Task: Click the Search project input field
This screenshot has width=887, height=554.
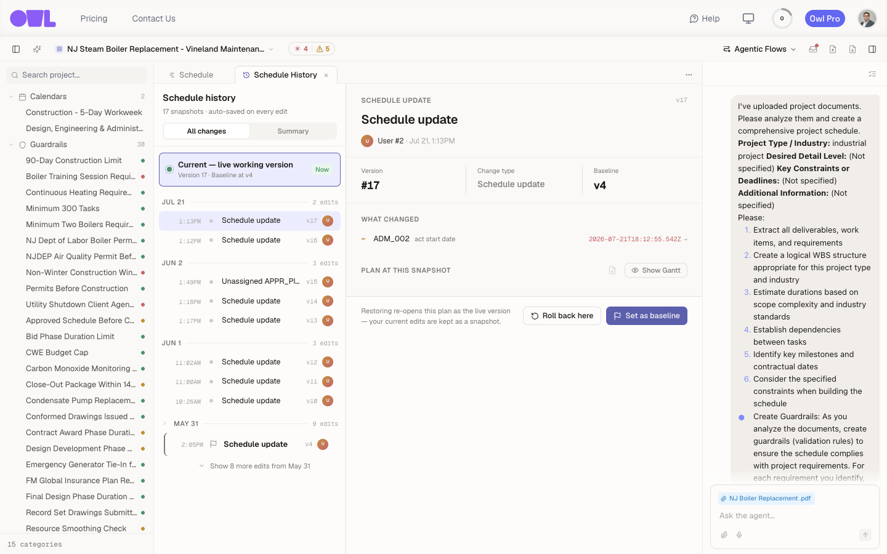Action: [77, 75]
